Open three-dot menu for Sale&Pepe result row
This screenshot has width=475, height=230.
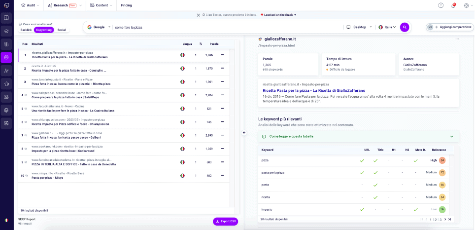click(223, 95)
